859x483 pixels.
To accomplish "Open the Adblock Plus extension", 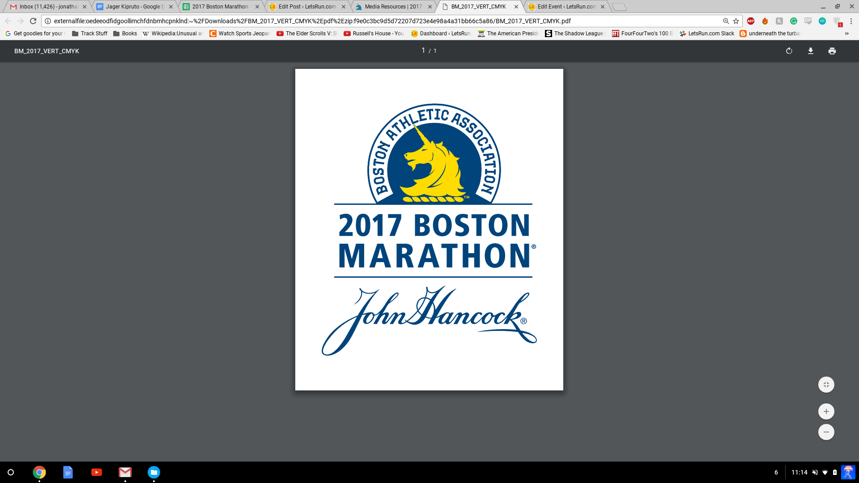I will tap(751, 21).
